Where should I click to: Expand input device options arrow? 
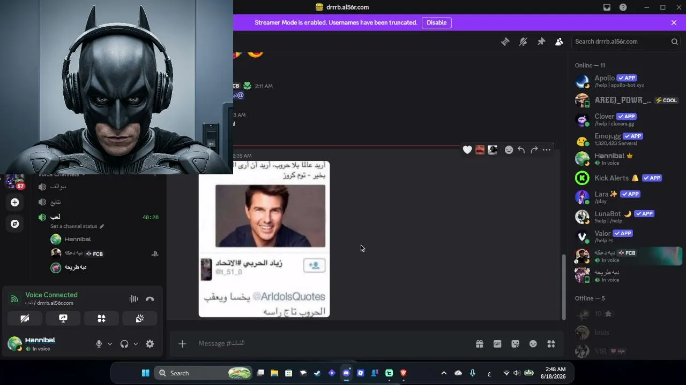pyautogui.click(x=110, y=344)
